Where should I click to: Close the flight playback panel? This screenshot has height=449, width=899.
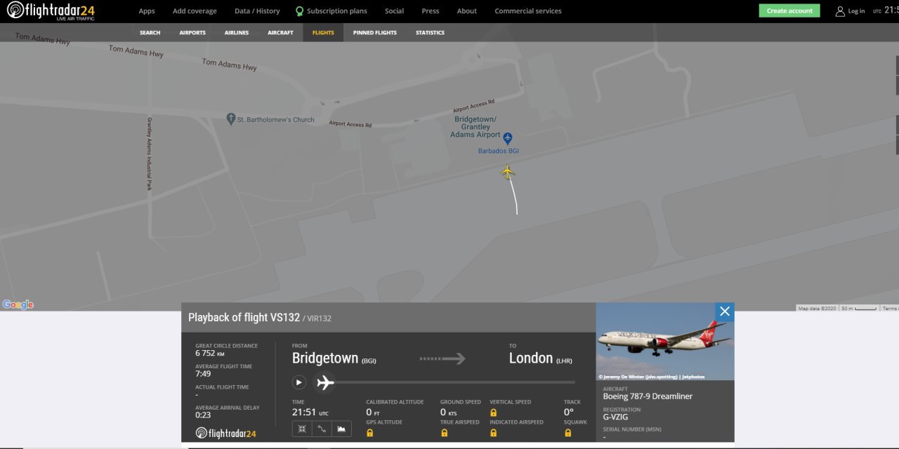pos(725,311)
